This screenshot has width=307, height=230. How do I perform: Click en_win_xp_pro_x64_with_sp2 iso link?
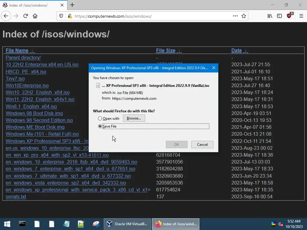(x=57, y=155)
